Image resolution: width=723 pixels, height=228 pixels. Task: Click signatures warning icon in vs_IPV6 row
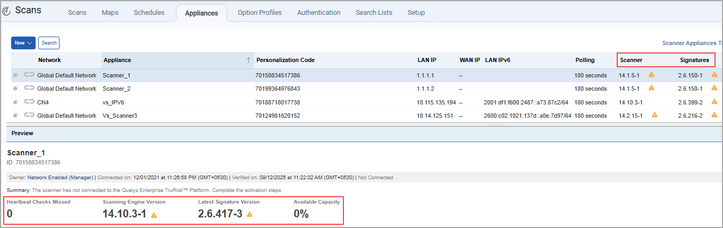[714, 102]
